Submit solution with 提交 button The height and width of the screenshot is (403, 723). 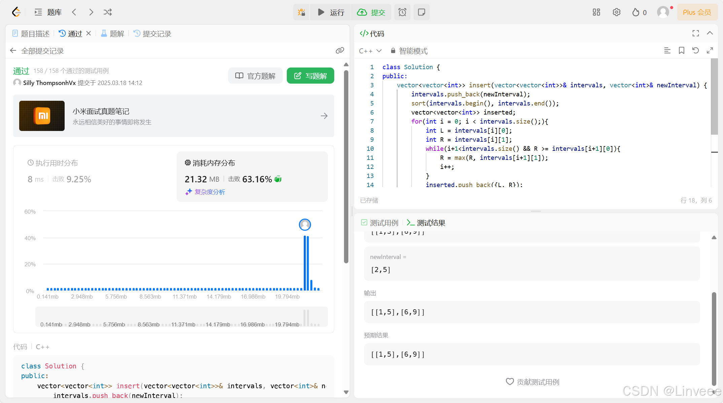coord(371,12)
